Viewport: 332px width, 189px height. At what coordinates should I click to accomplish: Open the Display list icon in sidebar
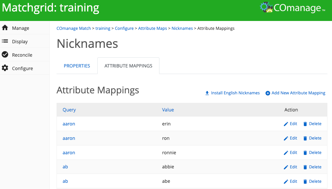tap(5, 41)
